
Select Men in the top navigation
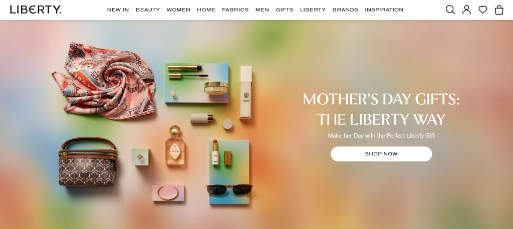point(262,10)
